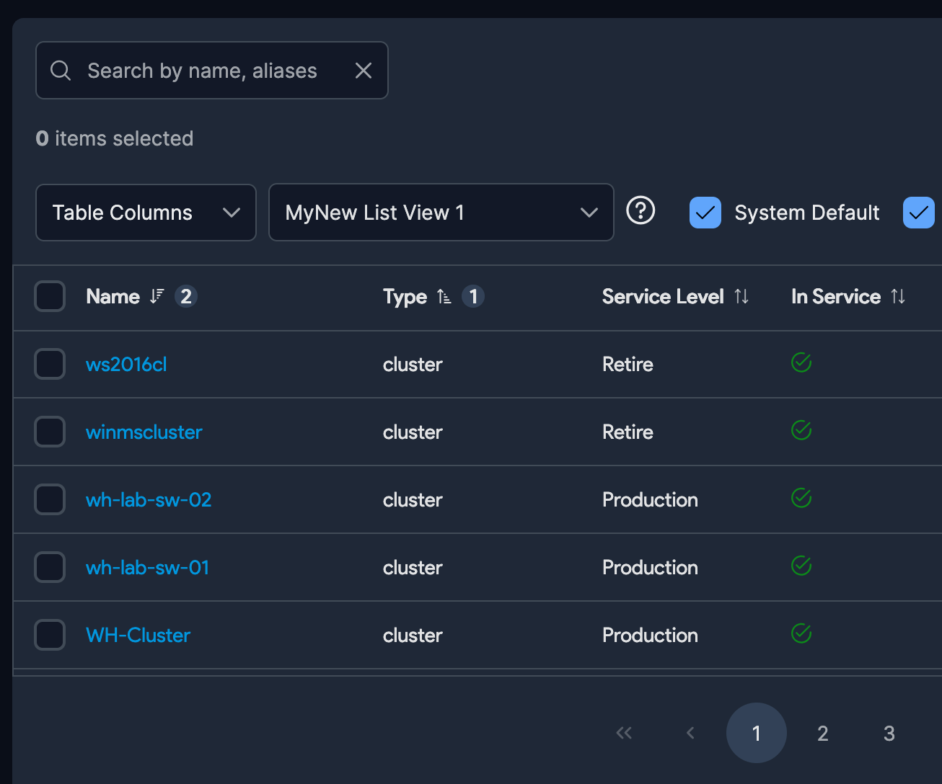Image resolution: width=942 pixels, height=784 pixels.
Task: Clear the search field using the X icon
Action: (x=363, y=70)
